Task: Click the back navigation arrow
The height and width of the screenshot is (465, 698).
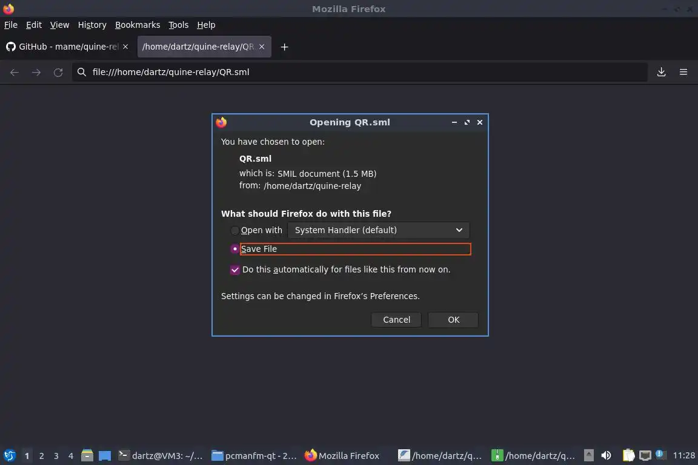Action: [x=15, y=72]
